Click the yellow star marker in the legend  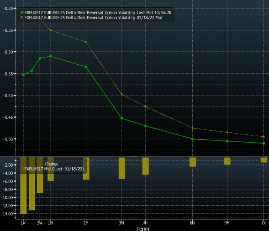22,18
